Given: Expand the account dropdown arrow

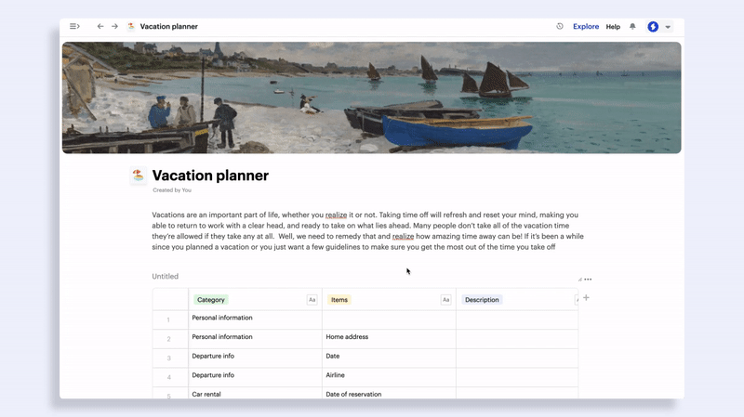Looking at the screenshot, I should tap(668, 27).
